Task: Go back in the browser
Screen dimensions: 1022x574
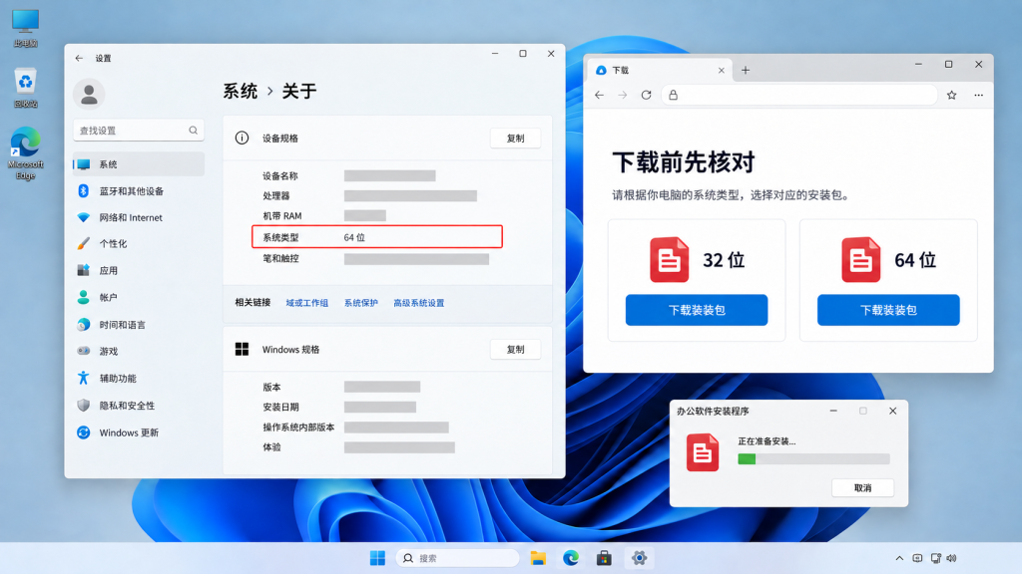Action: click(x=599, y=95)
